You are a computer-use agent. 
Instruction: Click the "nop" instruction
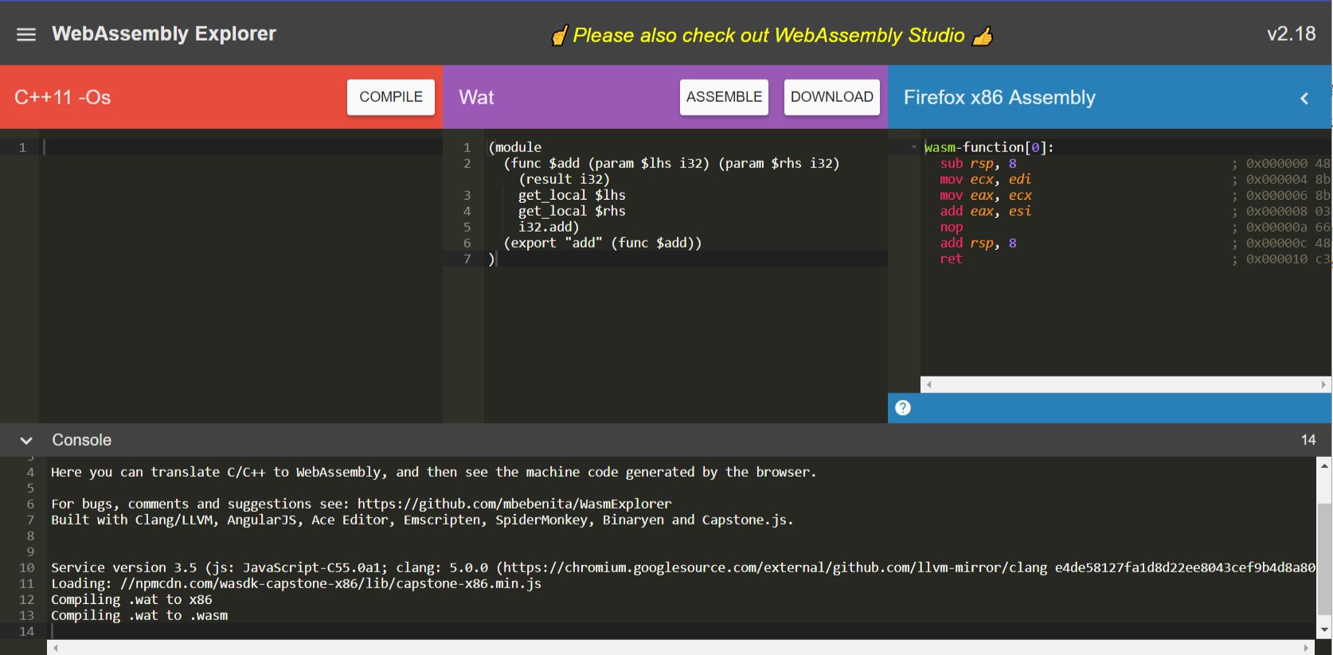click(x=951, y=227)
